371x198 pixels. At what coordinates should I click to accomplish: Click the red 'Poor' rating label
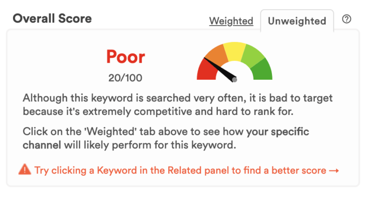[126, 57]
